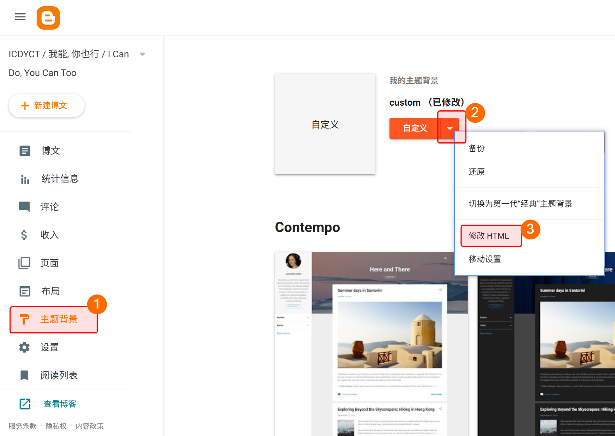Select 移动设置 menu entry
Viewport: 615px width, 436px height.
(485, 259)
